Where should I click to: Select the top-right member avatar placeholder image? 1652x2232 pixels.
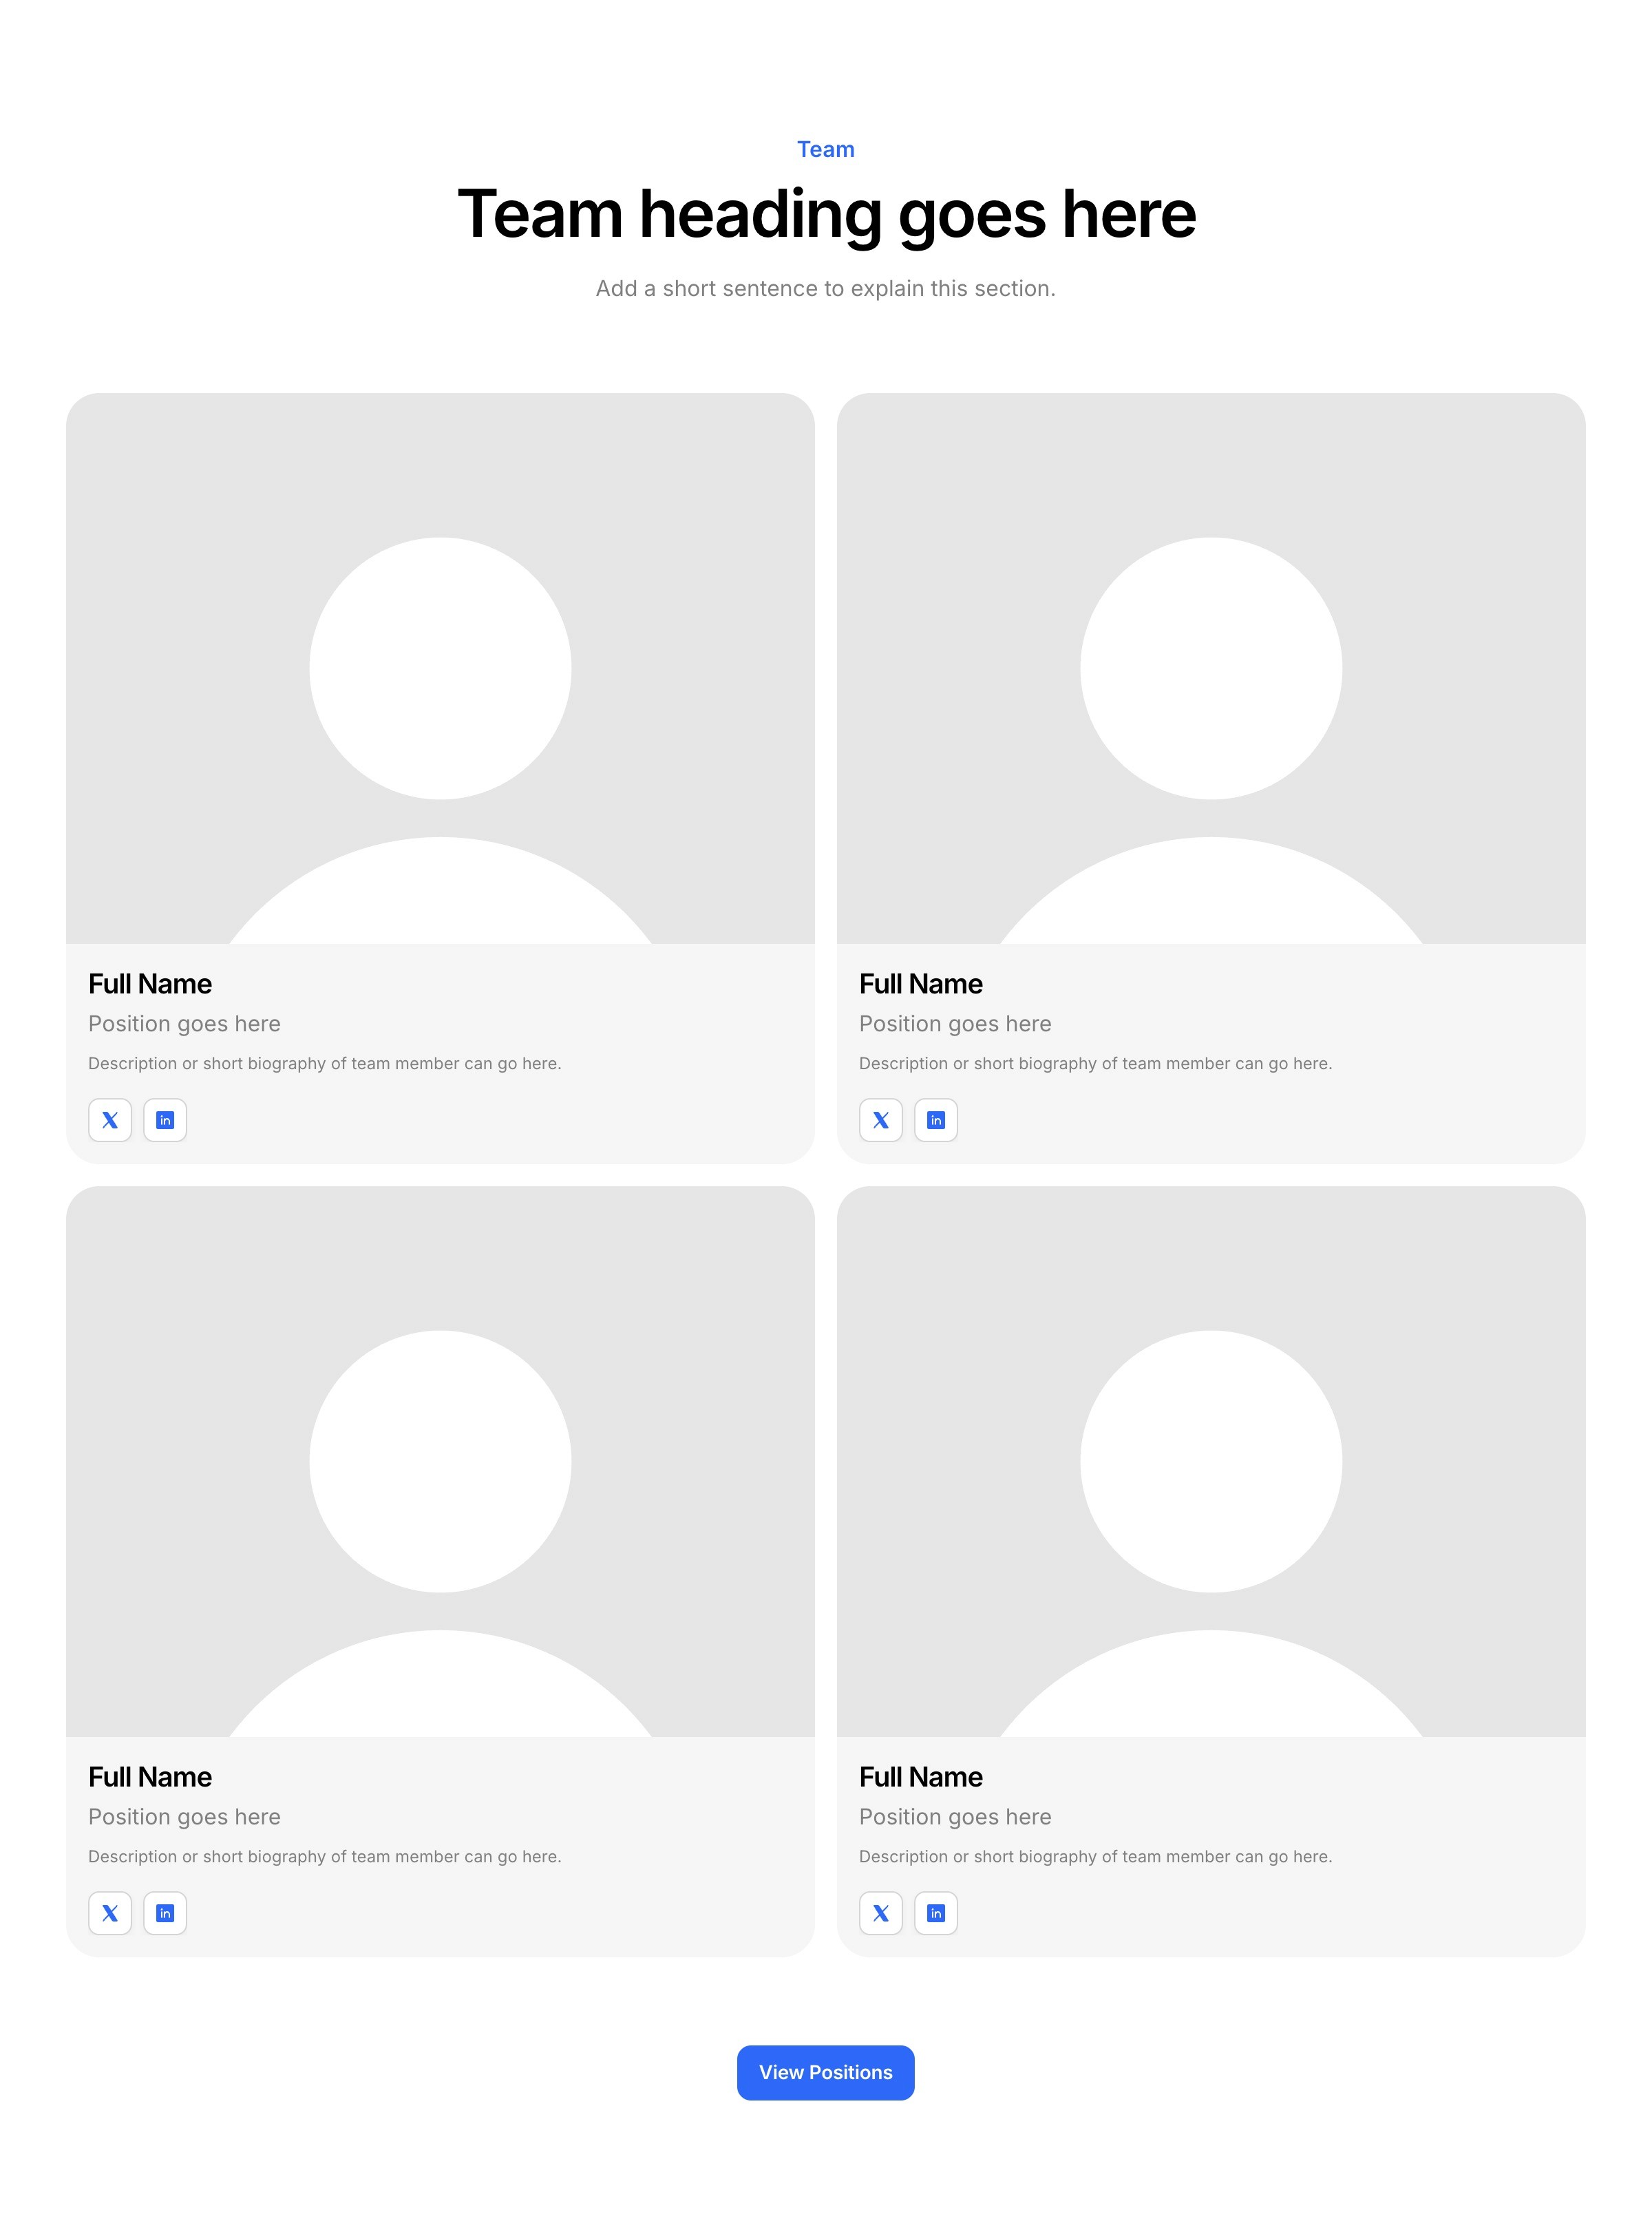click(x=1211, y=668)
